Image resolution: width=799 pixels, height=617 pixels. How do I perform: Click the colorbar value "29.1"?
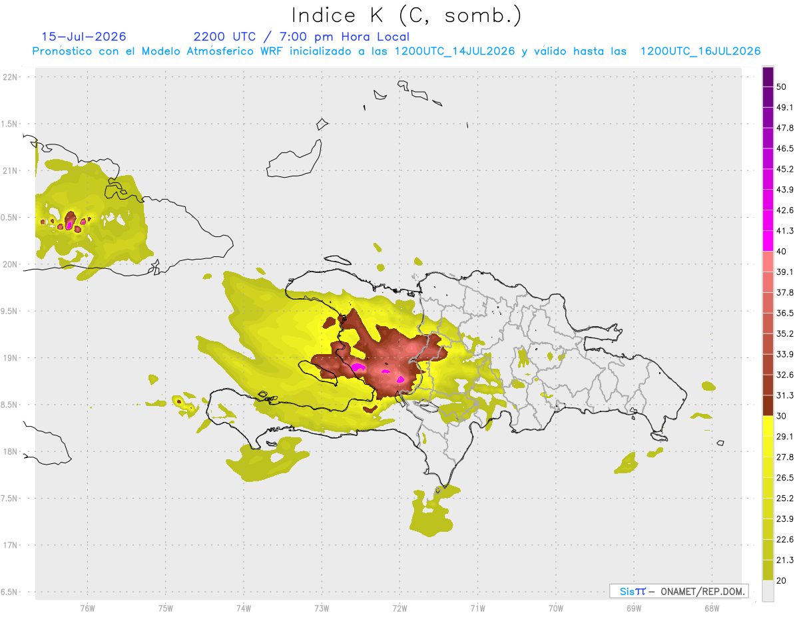[x=785, y=437]
